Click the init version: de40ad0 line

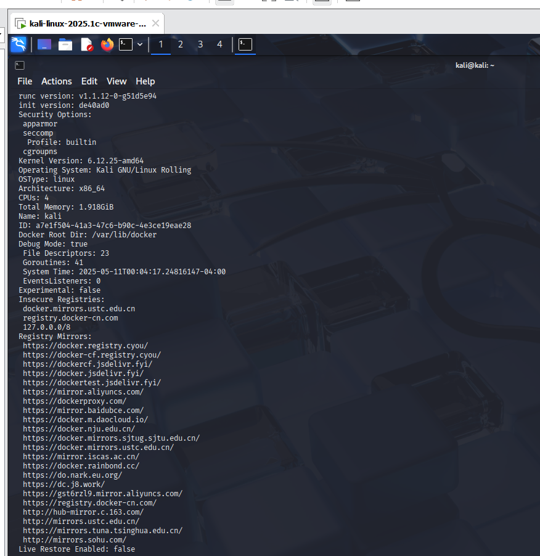(64, 105)
